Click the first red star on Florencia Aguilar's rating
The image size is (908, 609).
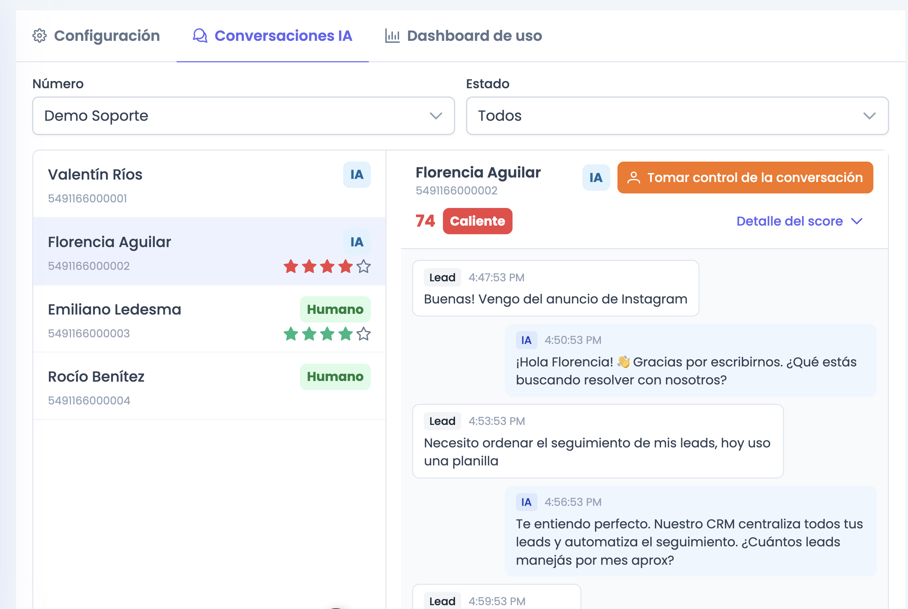tap(291, 266)
